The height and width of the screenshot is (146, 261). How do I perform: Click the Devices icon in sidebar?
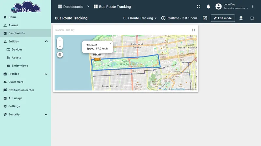pos(8,50)
